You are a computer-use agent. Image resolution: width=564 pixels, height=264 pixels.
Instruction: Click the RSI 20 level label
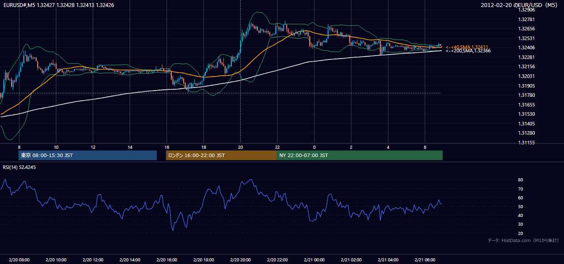click(x=520, y=233)
